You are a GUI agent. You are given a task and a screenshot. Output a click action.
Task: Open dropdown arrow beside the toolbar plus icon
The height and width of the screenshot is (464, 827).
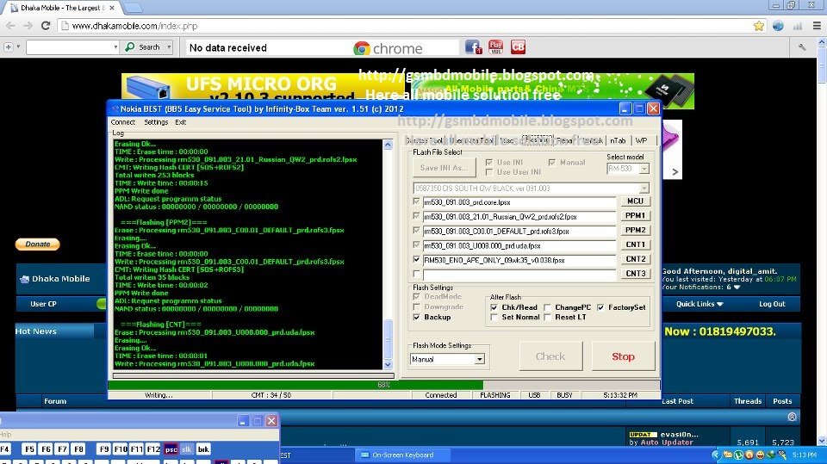coord(18,47)
